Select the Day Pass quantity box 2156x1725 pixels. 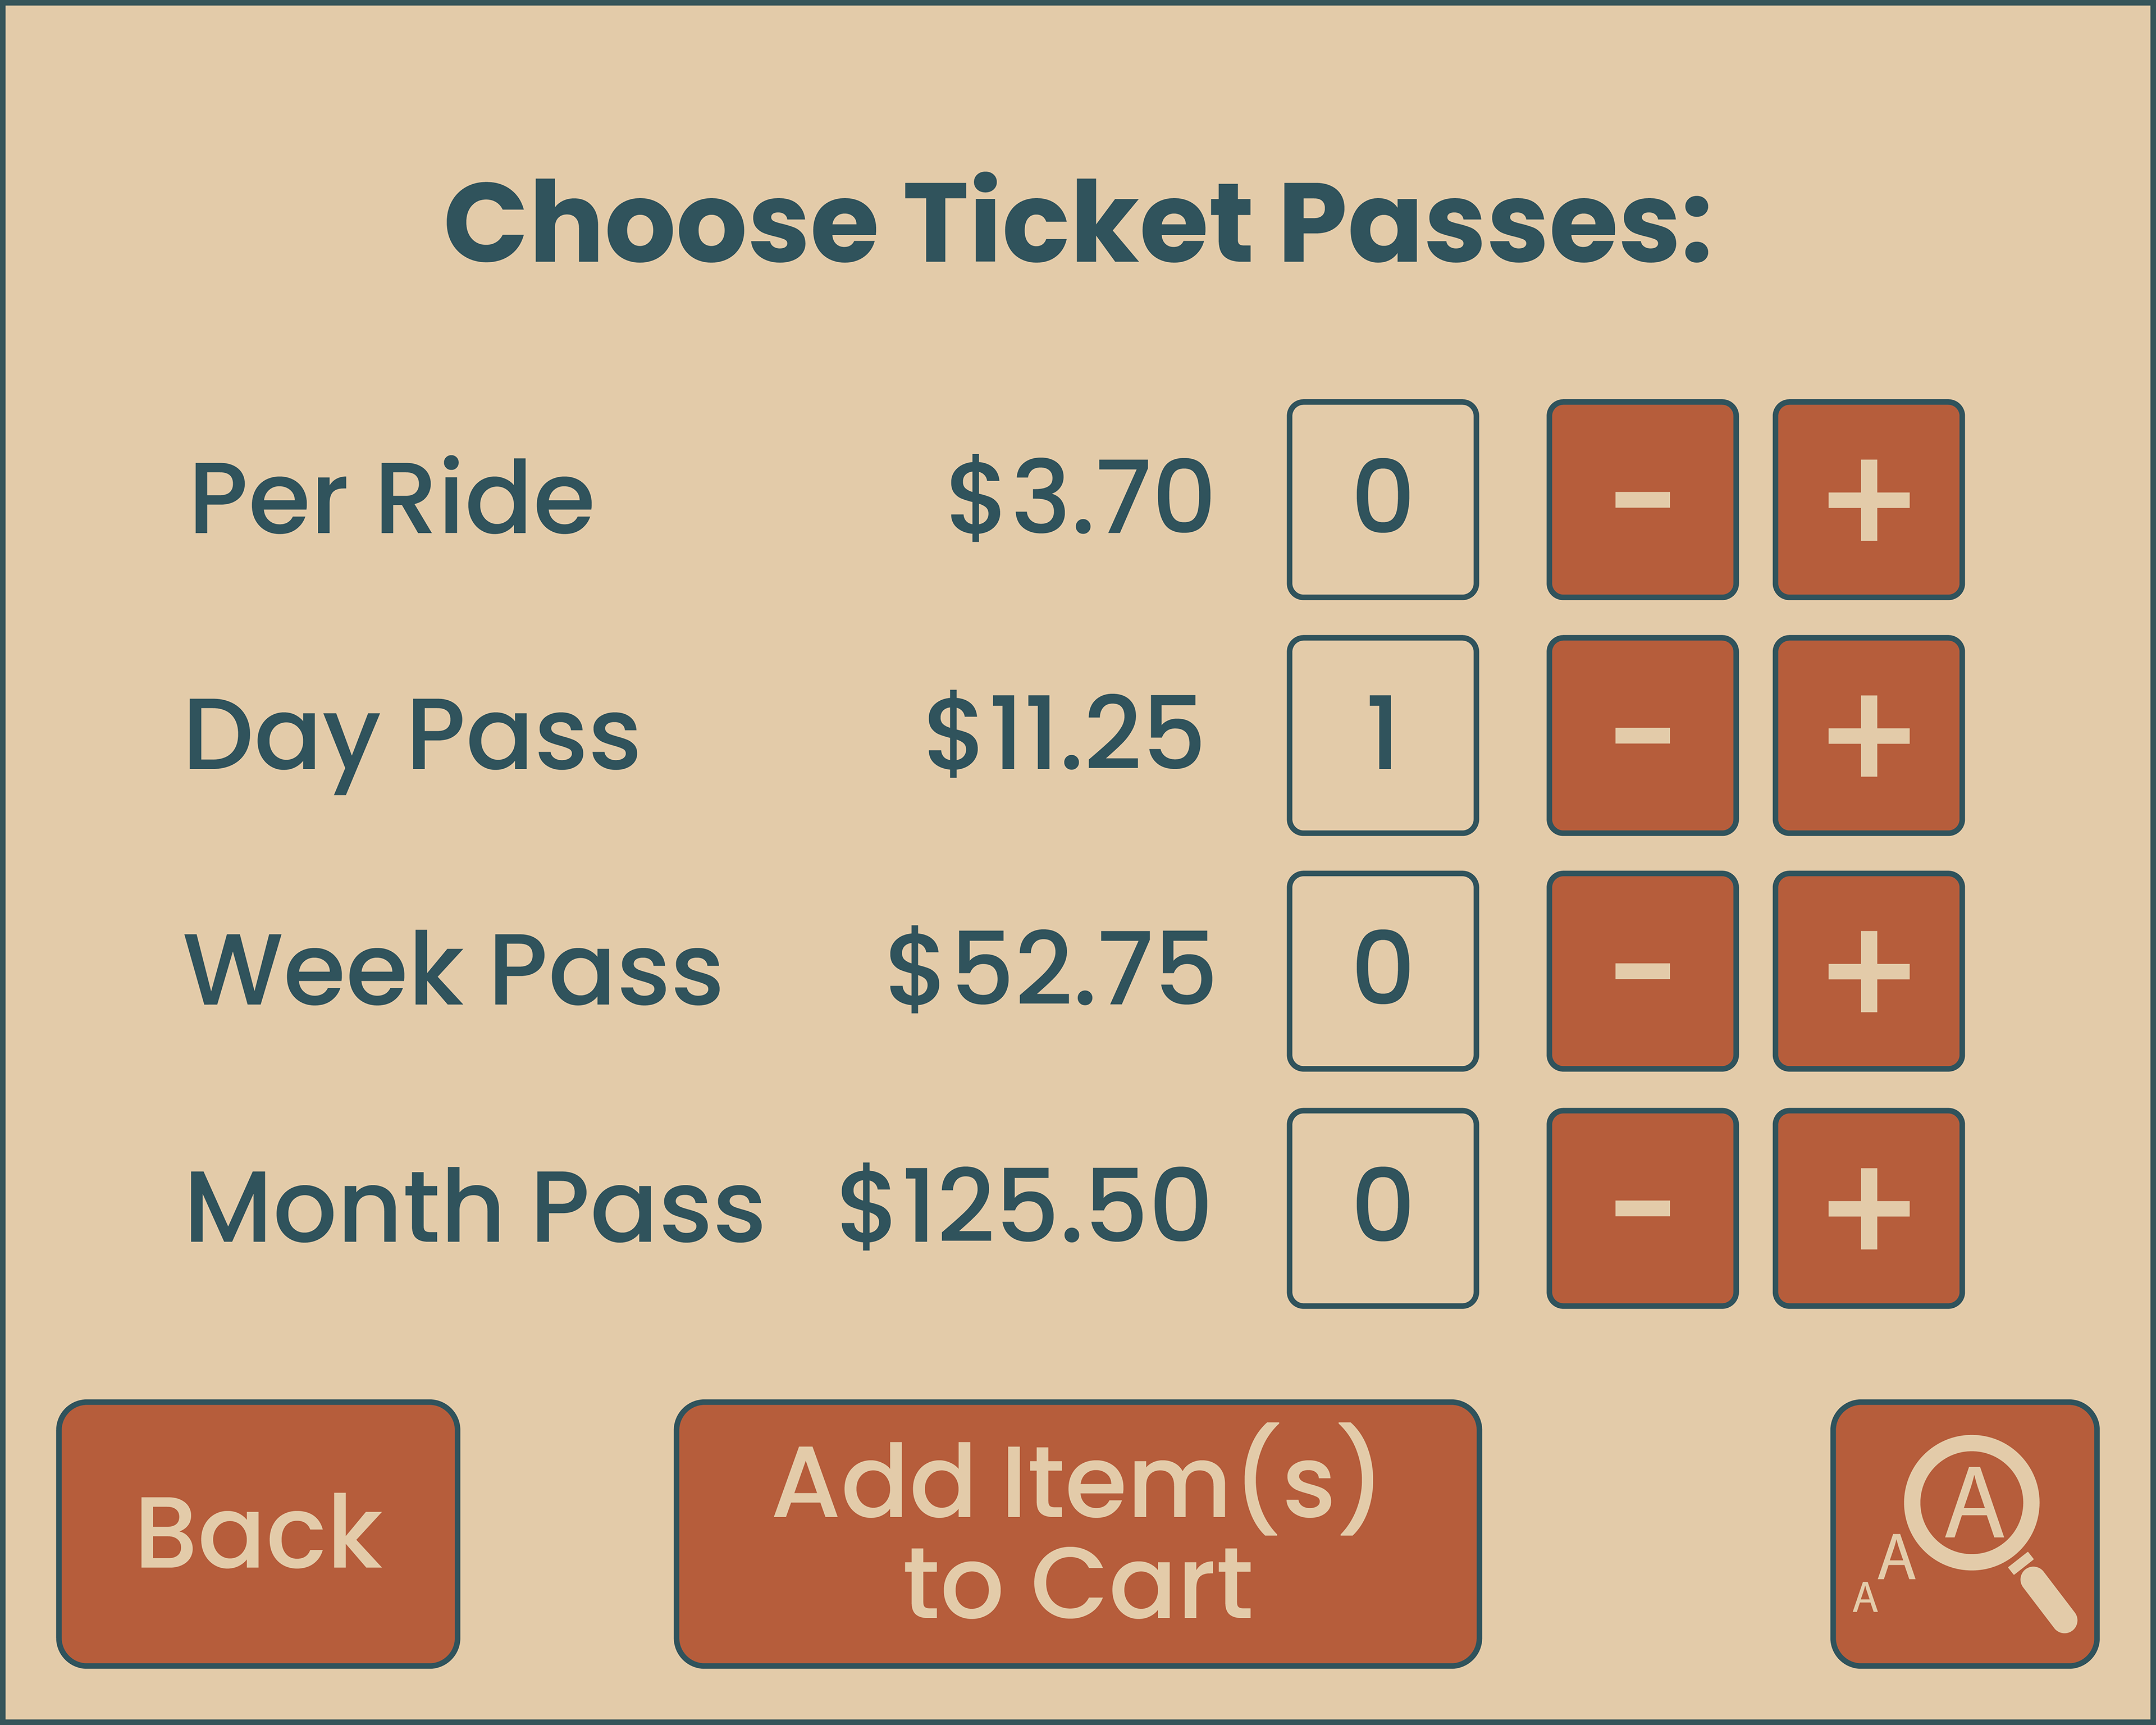point(1382,736)
